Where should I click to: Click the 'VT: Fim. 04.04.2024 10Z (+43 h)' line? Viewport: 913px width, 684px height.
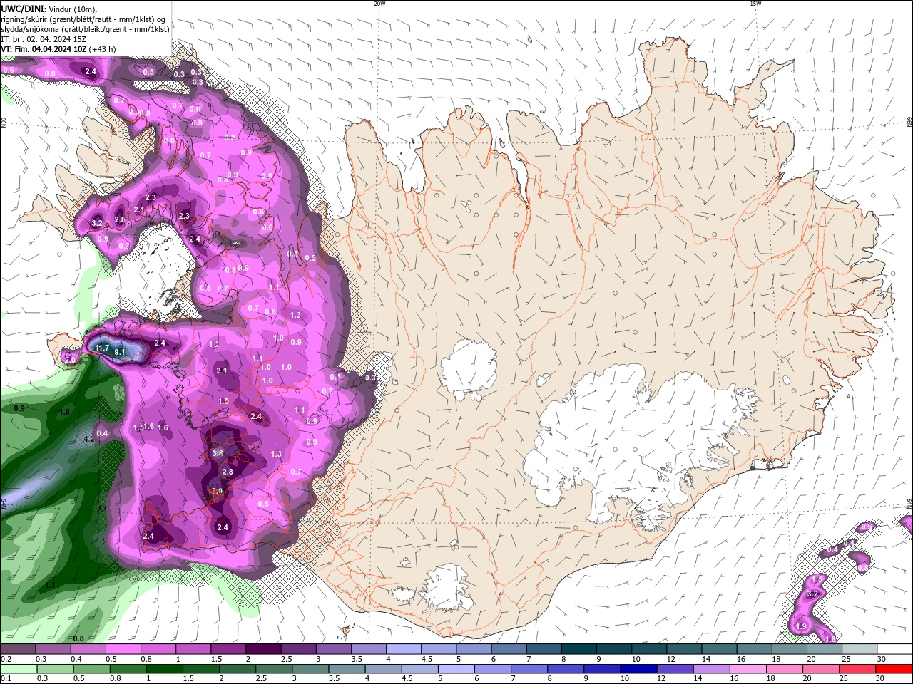coord(58,49)
